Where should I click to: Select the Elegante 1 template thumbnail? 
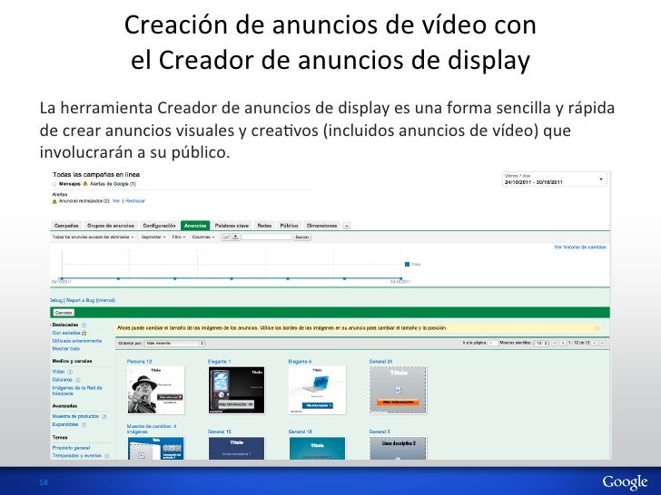tap(236, 390)
